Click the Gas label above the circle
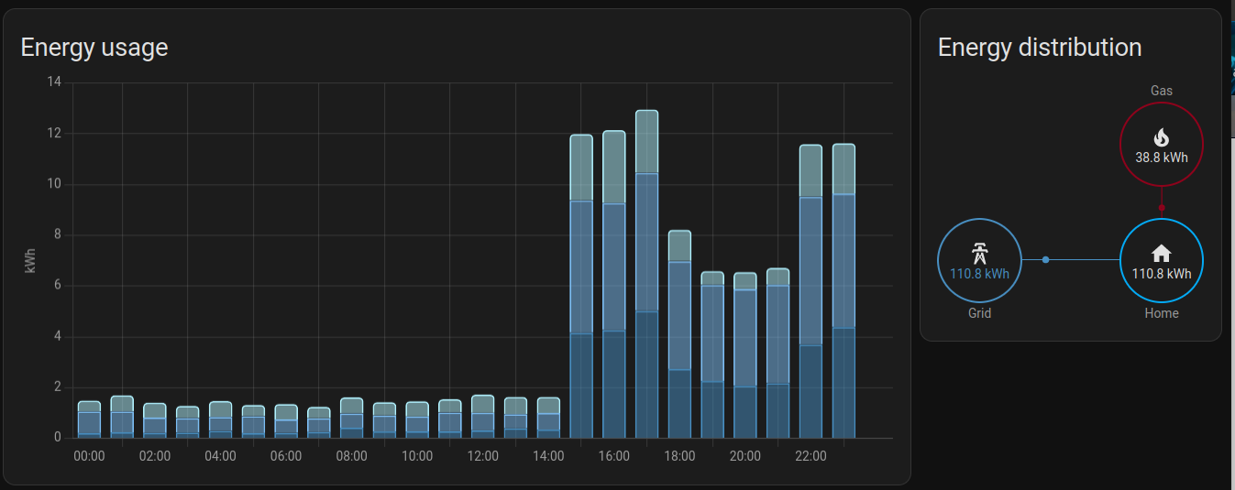The height and width of the screenshot is (490, 1235). point(1161,91)
